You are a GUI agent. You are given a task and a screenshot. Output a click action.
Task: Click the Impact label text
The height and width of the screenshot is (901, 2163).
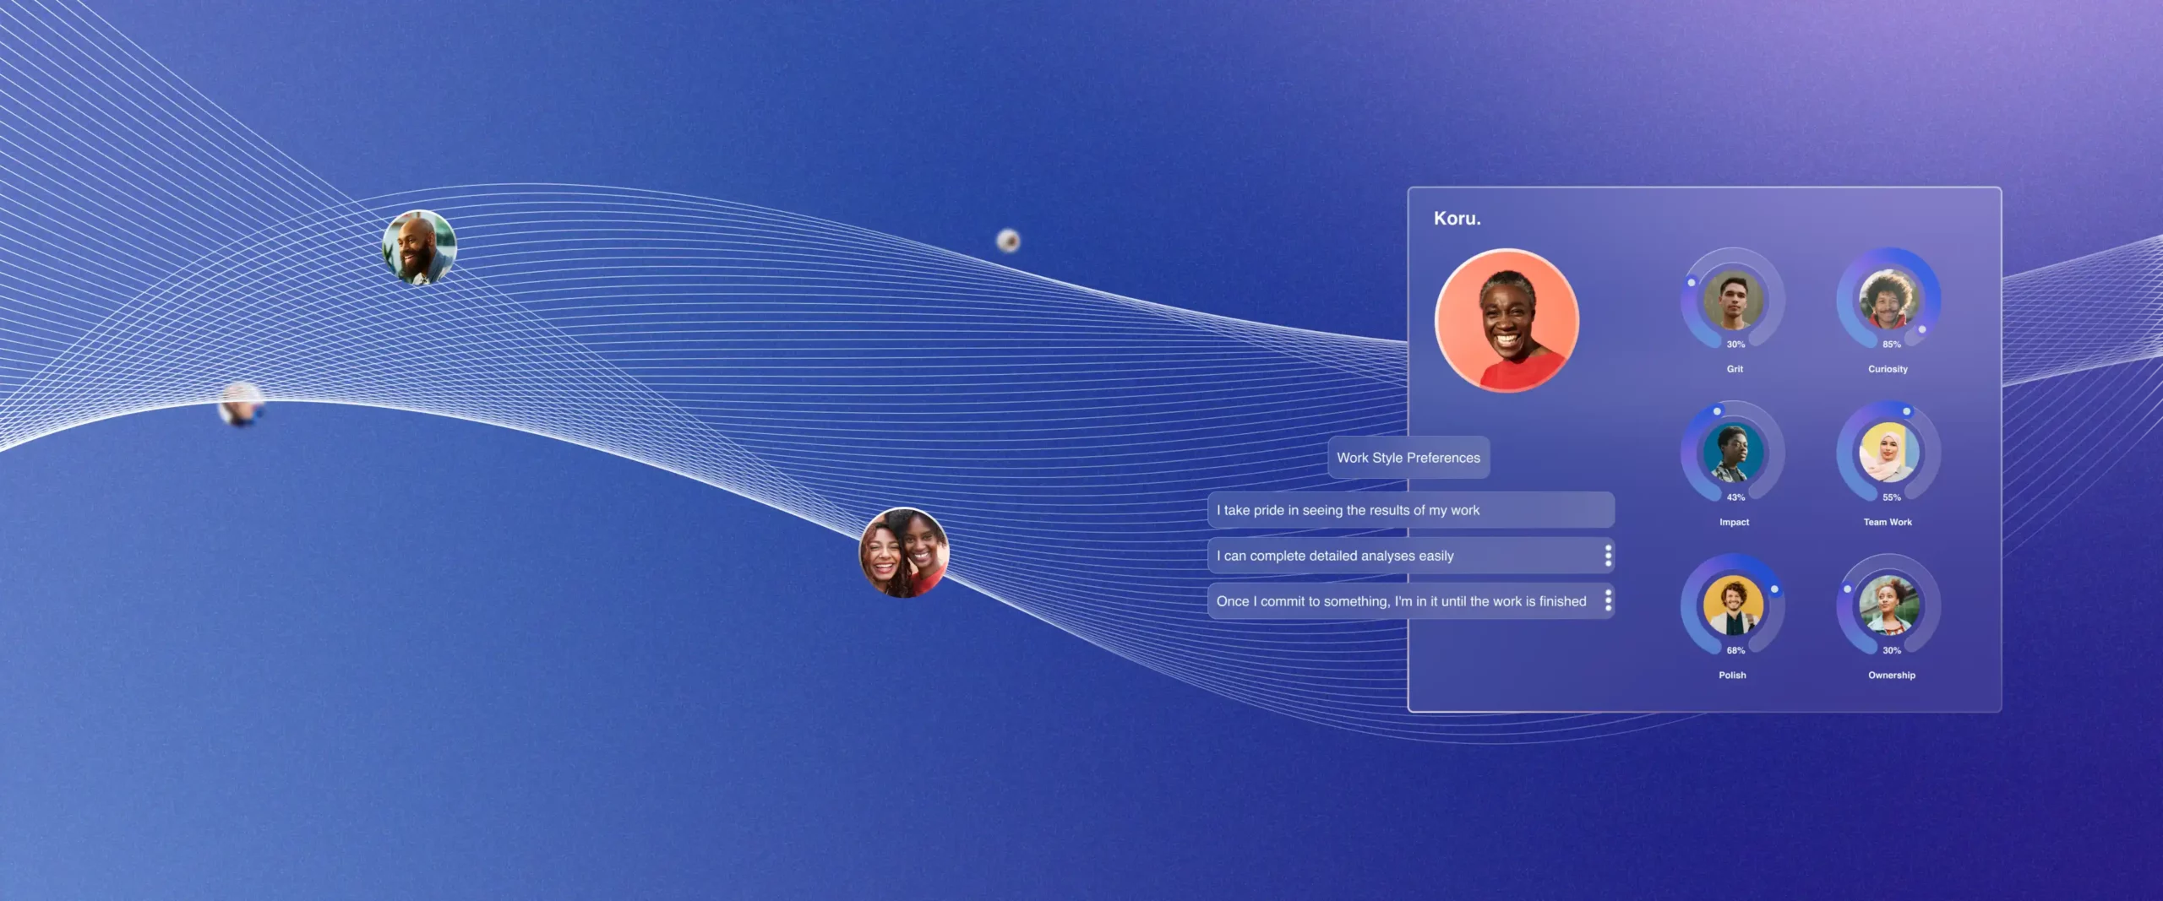(x=1734, y=522)
